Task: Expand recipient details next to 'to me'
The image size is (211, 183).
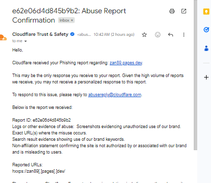Action: point(26,41)
